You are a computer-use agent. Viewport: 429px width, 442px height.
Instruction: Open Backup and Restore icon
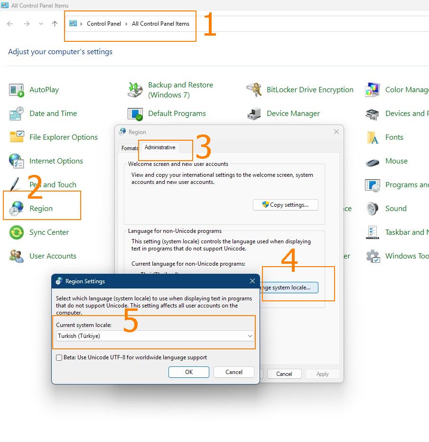(x=135, y=90)
